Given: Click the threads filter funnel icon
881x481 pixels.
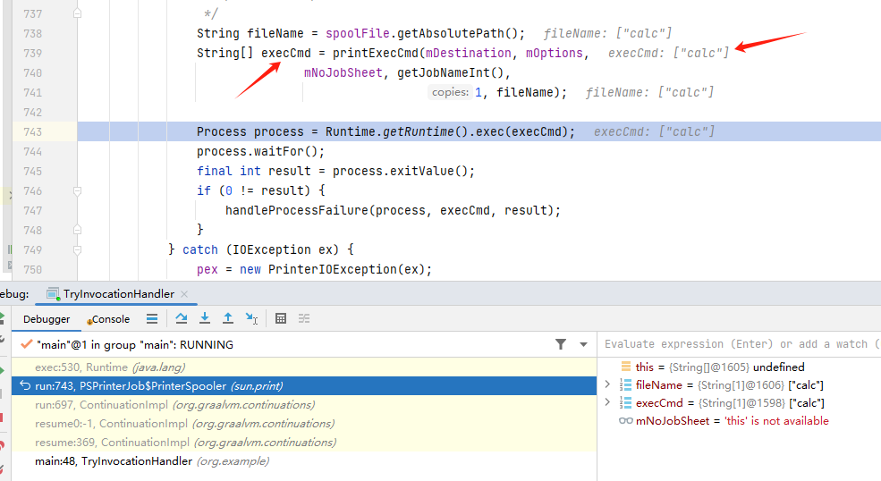Looking at the screenshot, I should 561,344.
